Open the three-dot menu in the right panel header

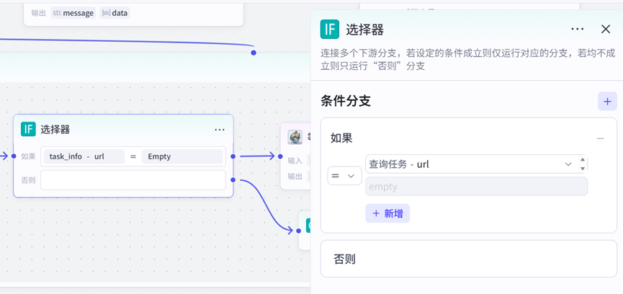577,29
